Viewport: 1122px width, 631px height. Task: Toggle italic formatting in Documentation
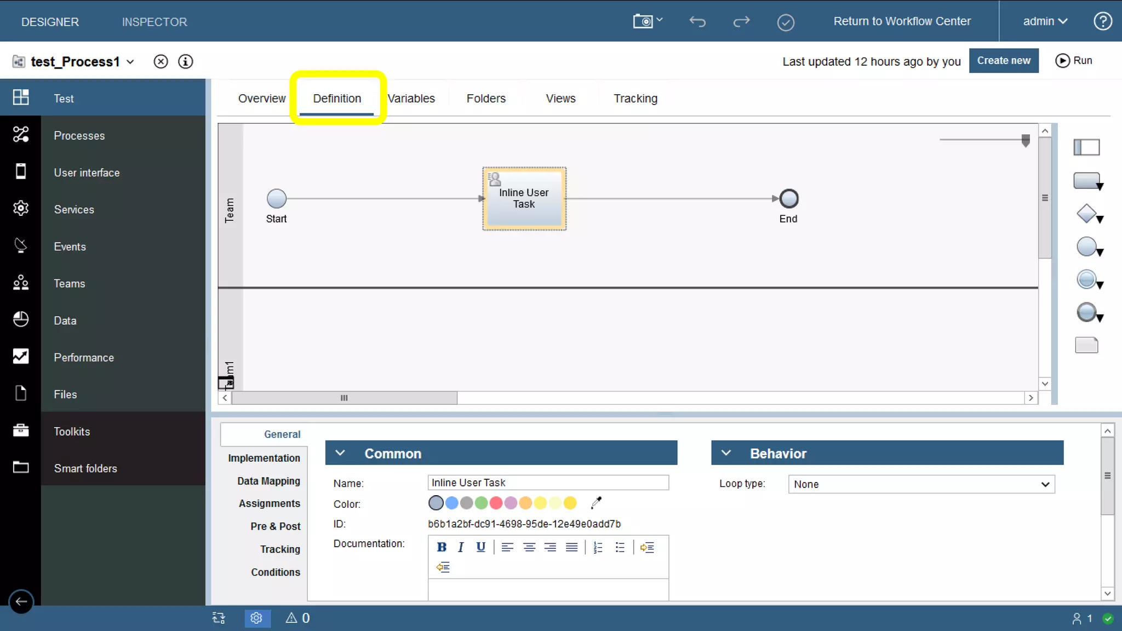pyautogui.click(x=461, y=547)
